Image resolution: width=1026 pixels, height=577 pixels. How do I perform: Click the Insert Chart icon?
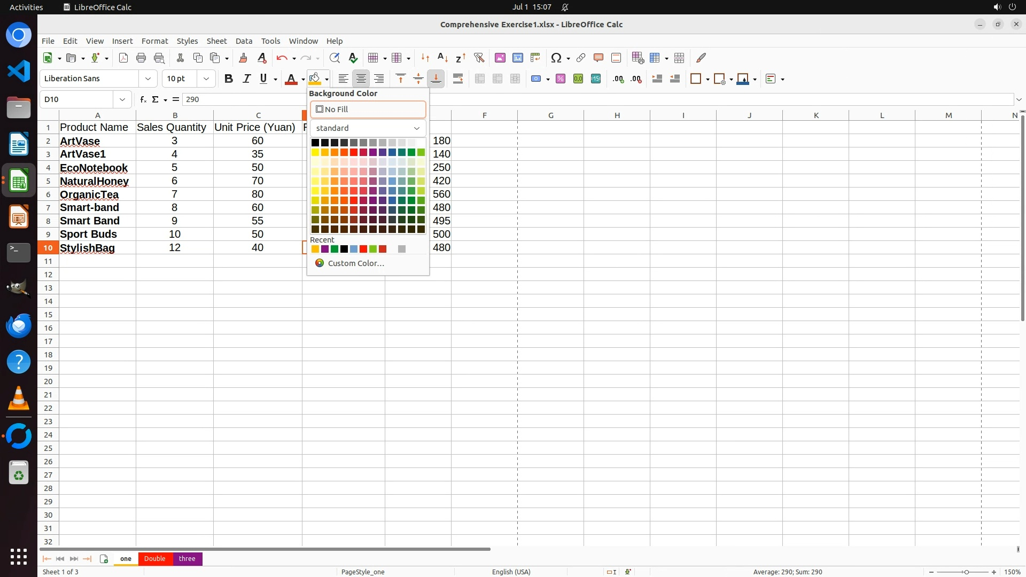(x=517, y=58)
